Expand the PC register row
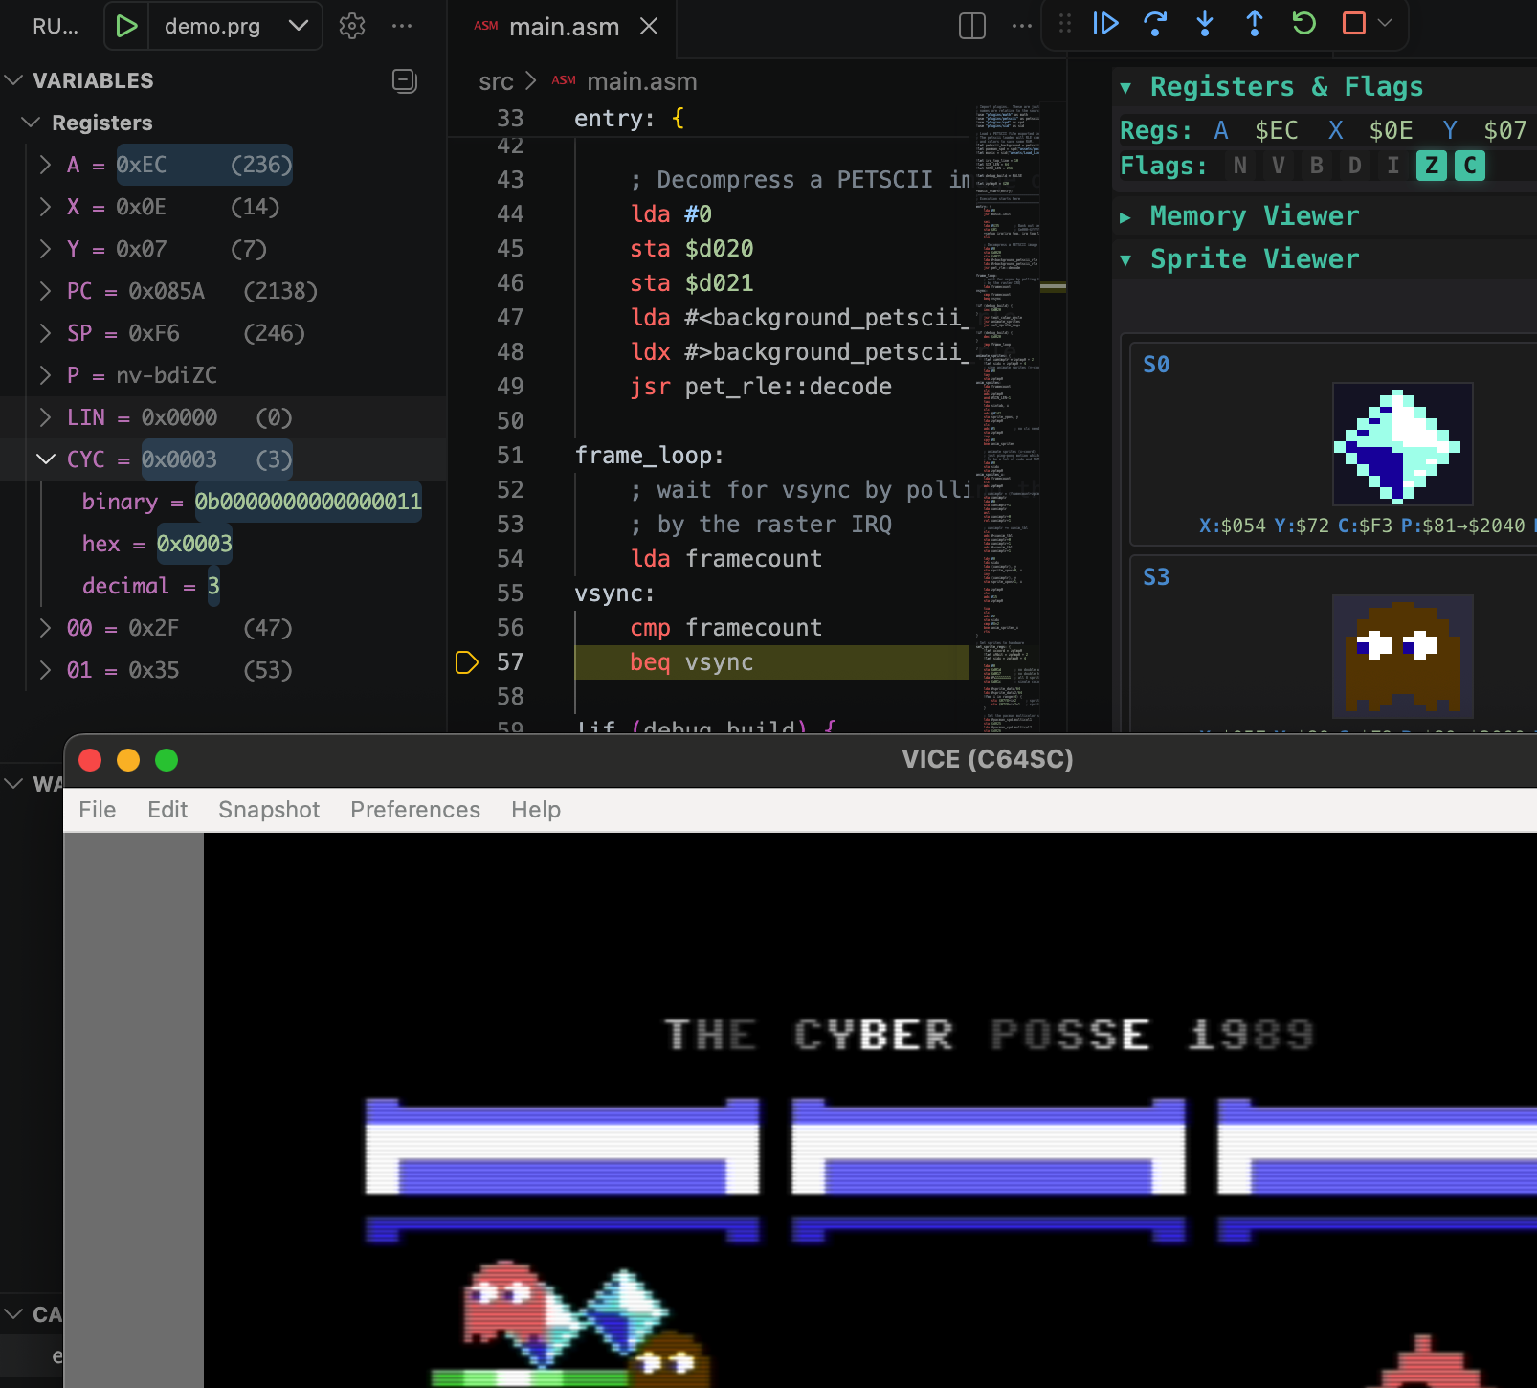Image resolution: width=1537 pixels, height=1388 pixels. coord(45,291)
